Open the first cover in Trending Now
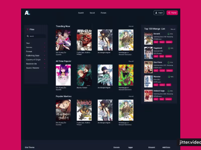Image resolution: width=201 pixels, height=150 pixels. (x=63, y=40)
